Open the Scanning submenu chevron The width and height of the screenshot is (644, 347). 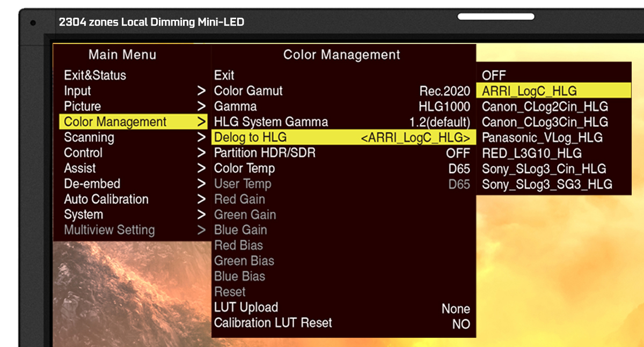coord(201,138)
